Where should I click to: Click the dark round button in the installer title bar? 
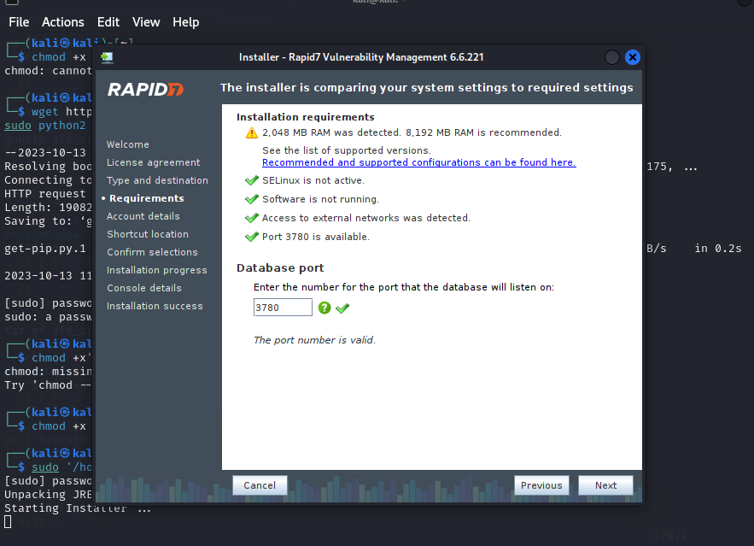coord(611,58)
